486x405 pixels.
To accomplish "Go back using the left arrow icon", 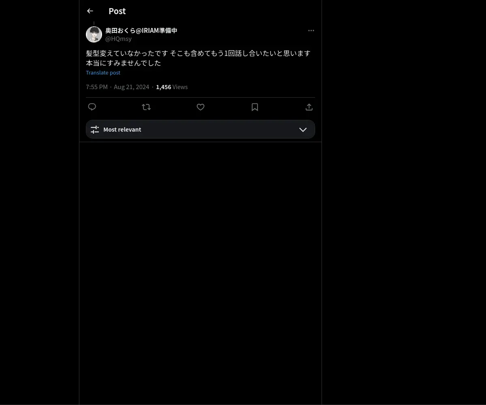I will click(90, 11).
